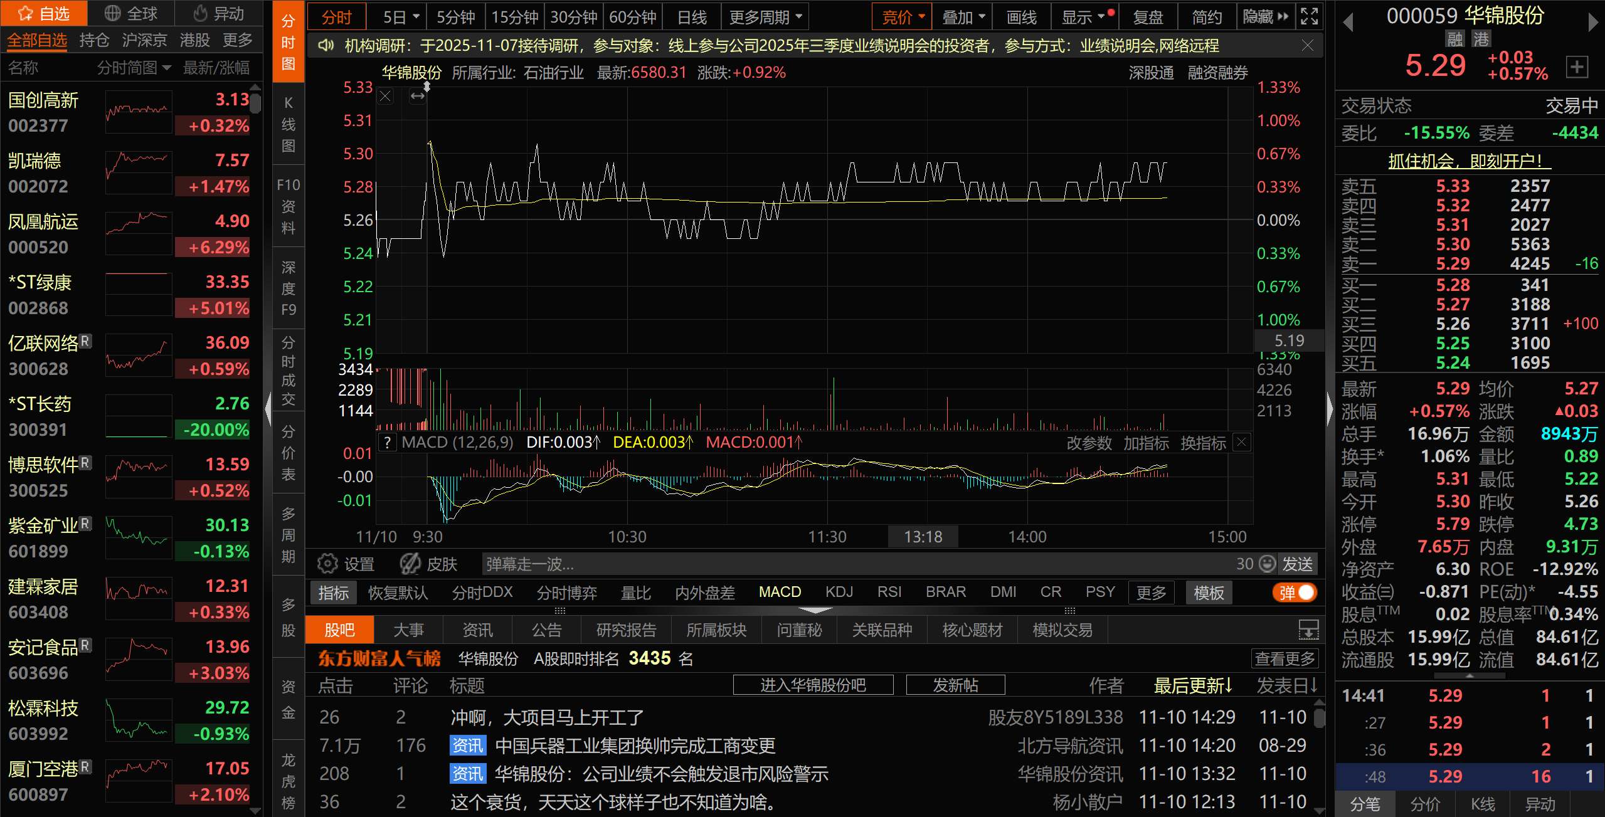The image size is (1605, 817).
Task: Add stock with plus icon
Action: pos(1577,66)
